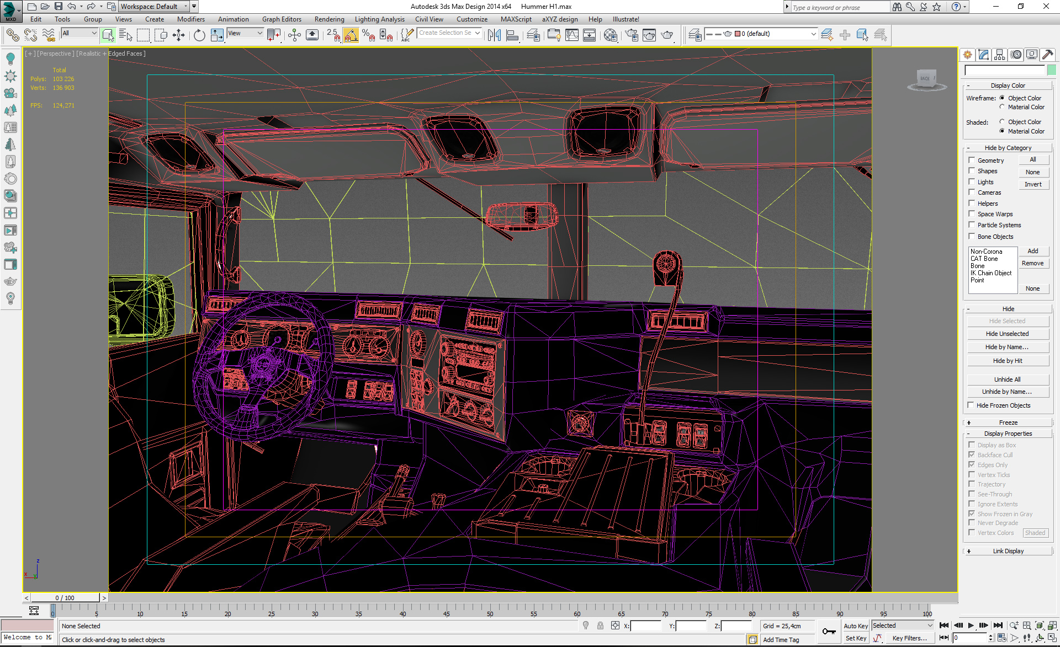The width and height of the screenshot is (1060, 647).
Task: Open Create Selection Set dropdown
Action: point(449,33)
